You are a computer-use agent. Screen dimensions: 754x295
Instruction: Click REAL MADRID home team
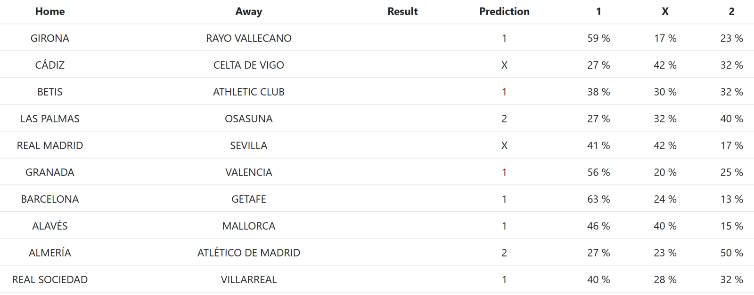coord(50,145)
